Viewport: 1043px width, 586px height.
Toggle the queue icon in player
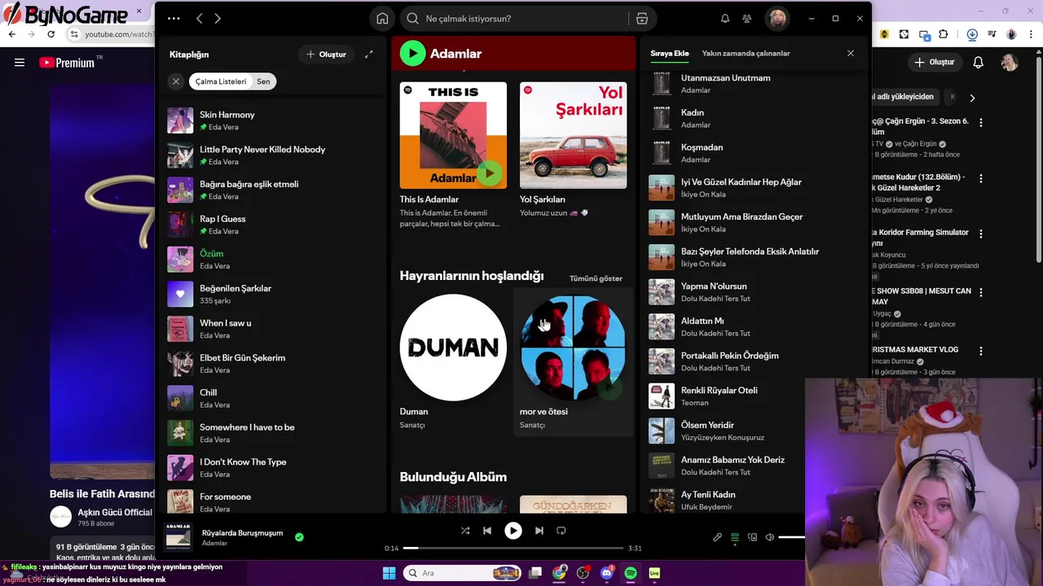[735, 537]
